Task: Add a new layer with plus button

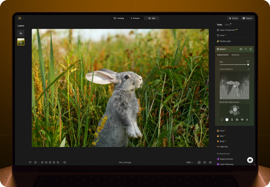Action: pos(21,33)
